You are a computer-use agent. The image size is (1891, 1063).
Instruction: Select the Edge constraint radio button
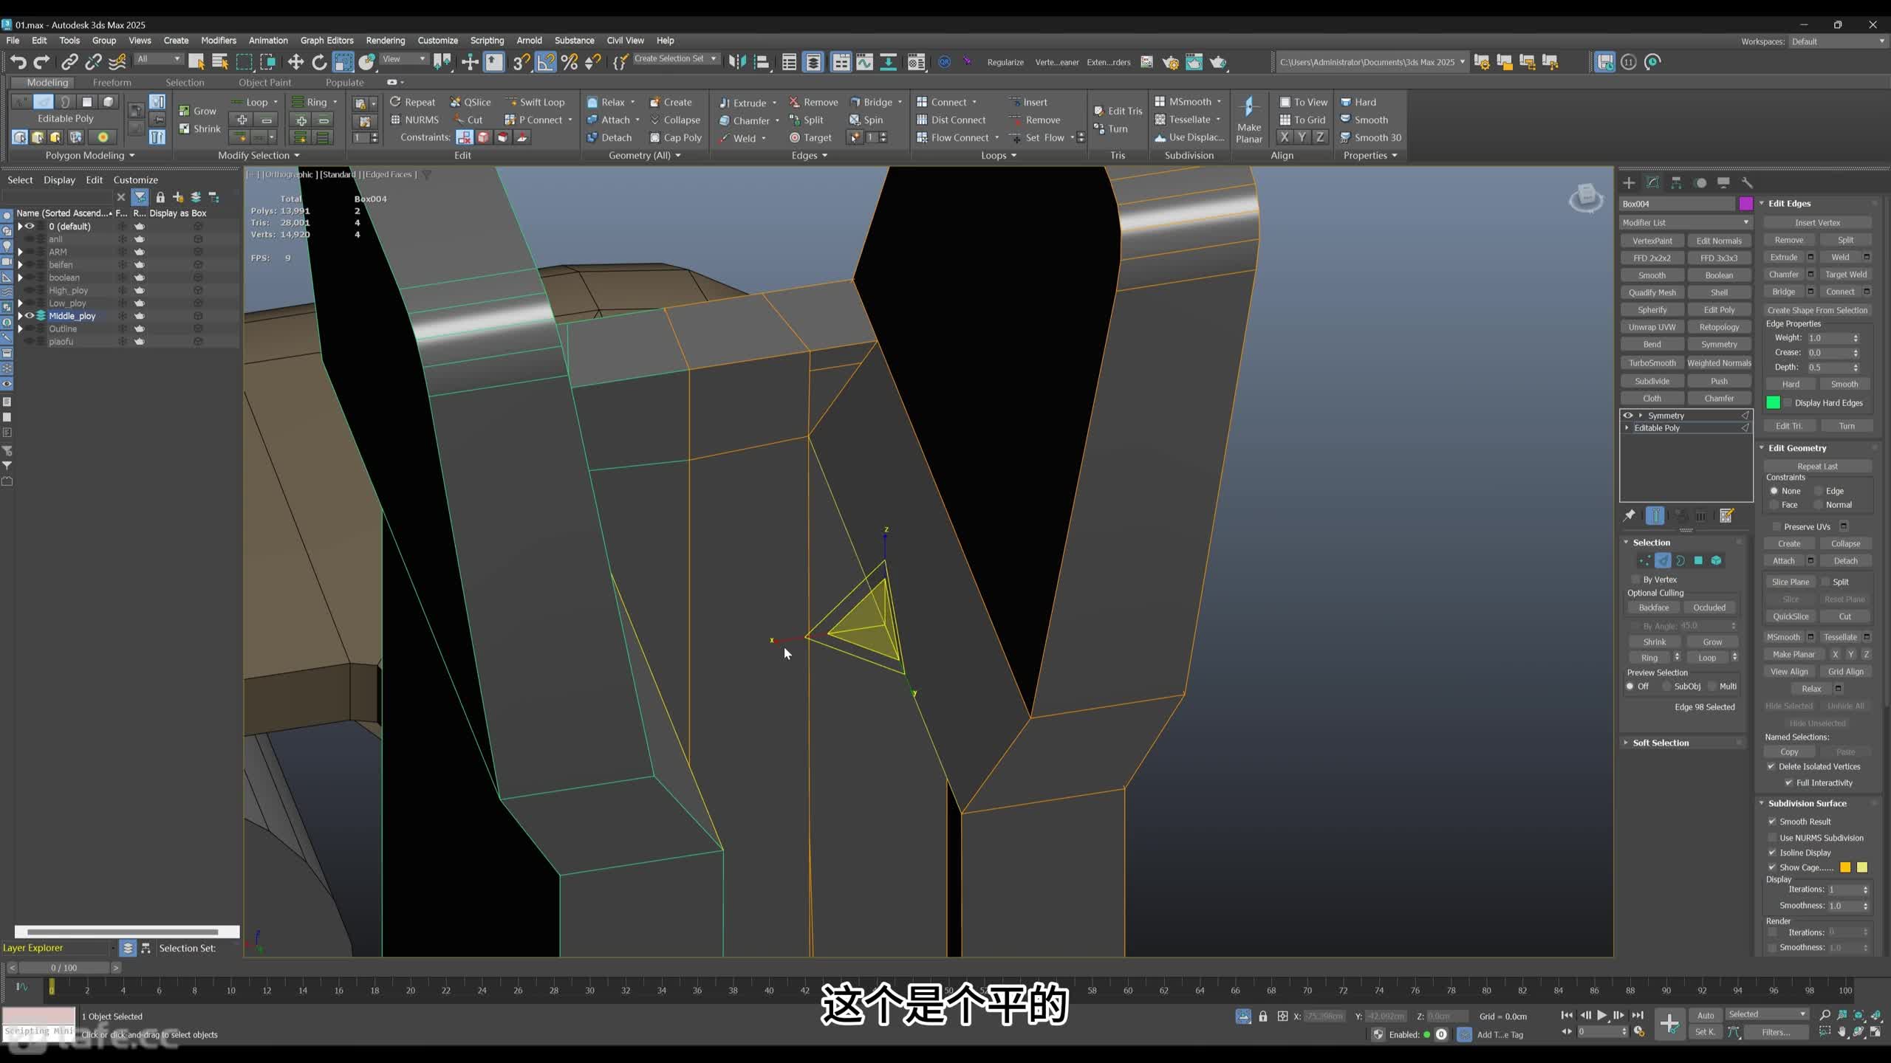(1819, 491)
